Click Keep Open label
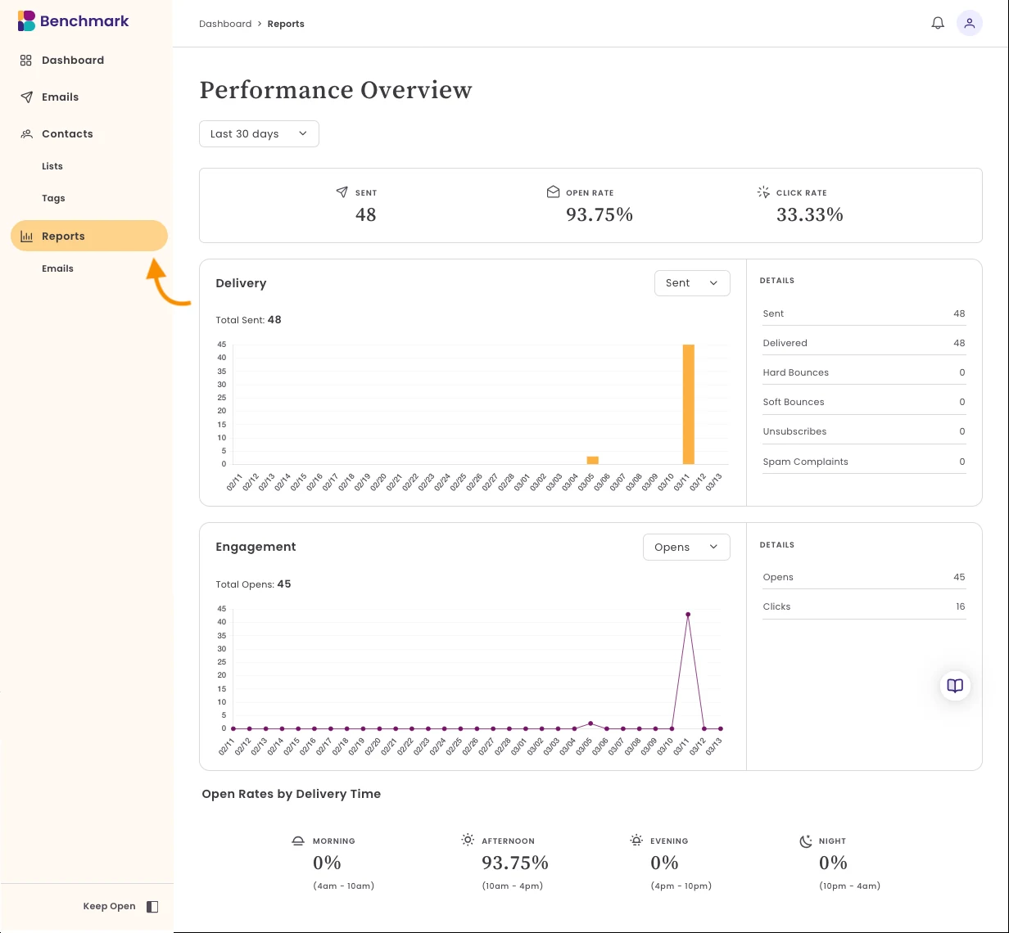 (109, 906)
